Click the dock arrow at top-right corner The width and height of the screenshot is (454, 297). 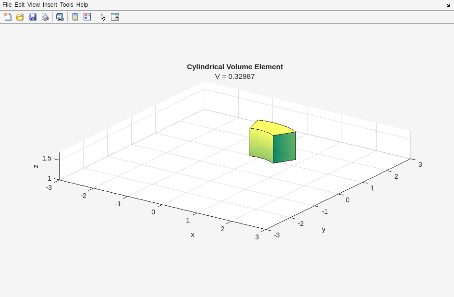pos(448,5)
